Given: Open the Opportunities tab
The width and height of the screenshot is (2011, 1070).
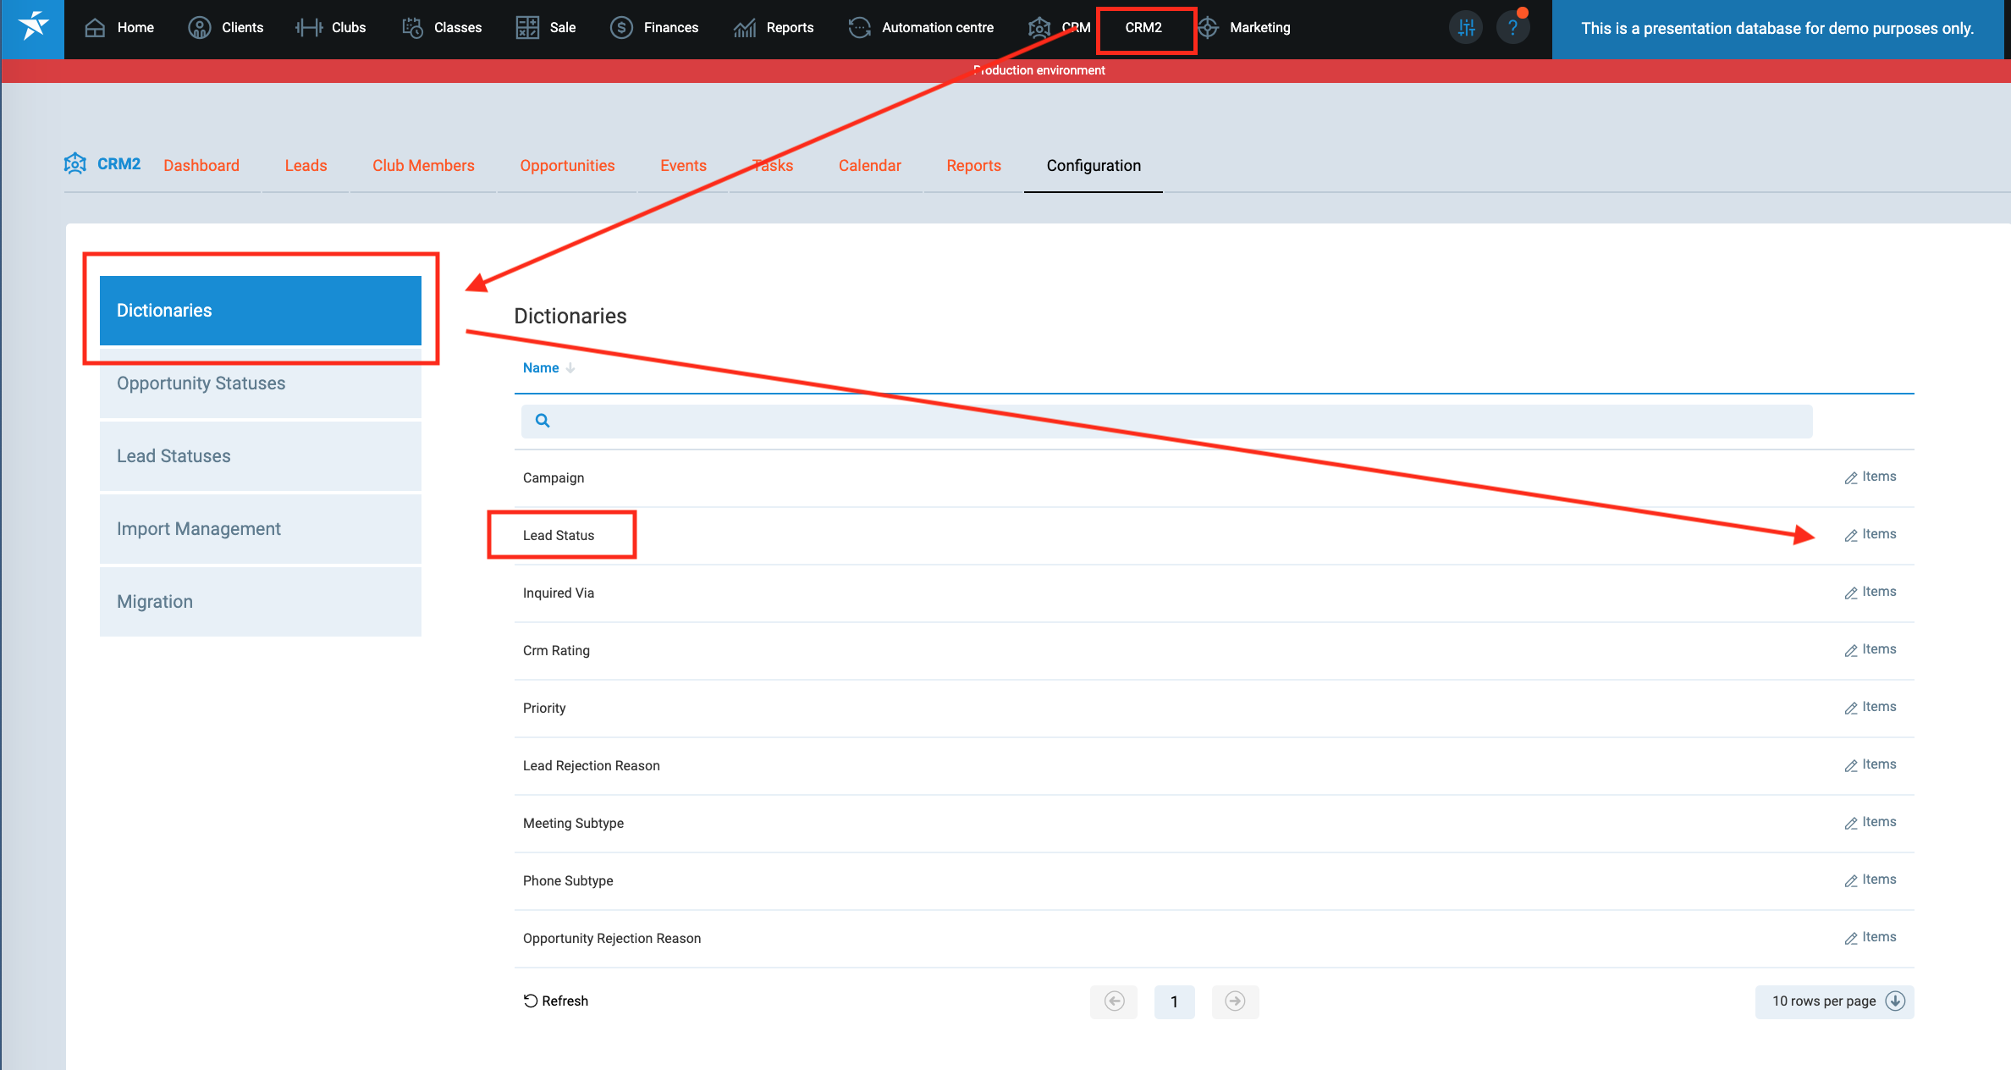Looking at the screenshot, I should pyautogui.click(x=567, y=166).
